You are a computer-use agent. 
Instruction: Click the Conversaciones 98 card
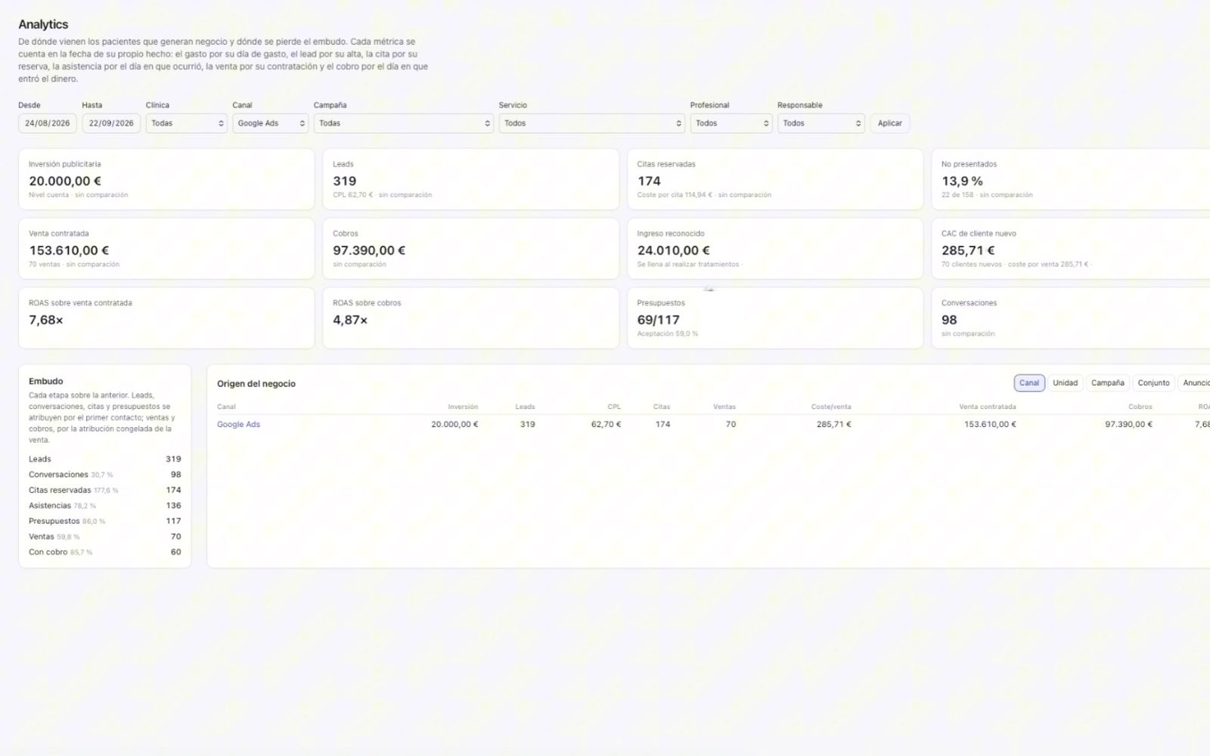pyautogui.click(x=1071, y=318)
